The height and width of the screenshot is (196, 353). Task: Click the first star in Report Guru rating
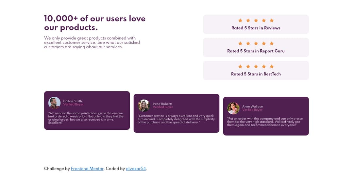click(240, 43)
